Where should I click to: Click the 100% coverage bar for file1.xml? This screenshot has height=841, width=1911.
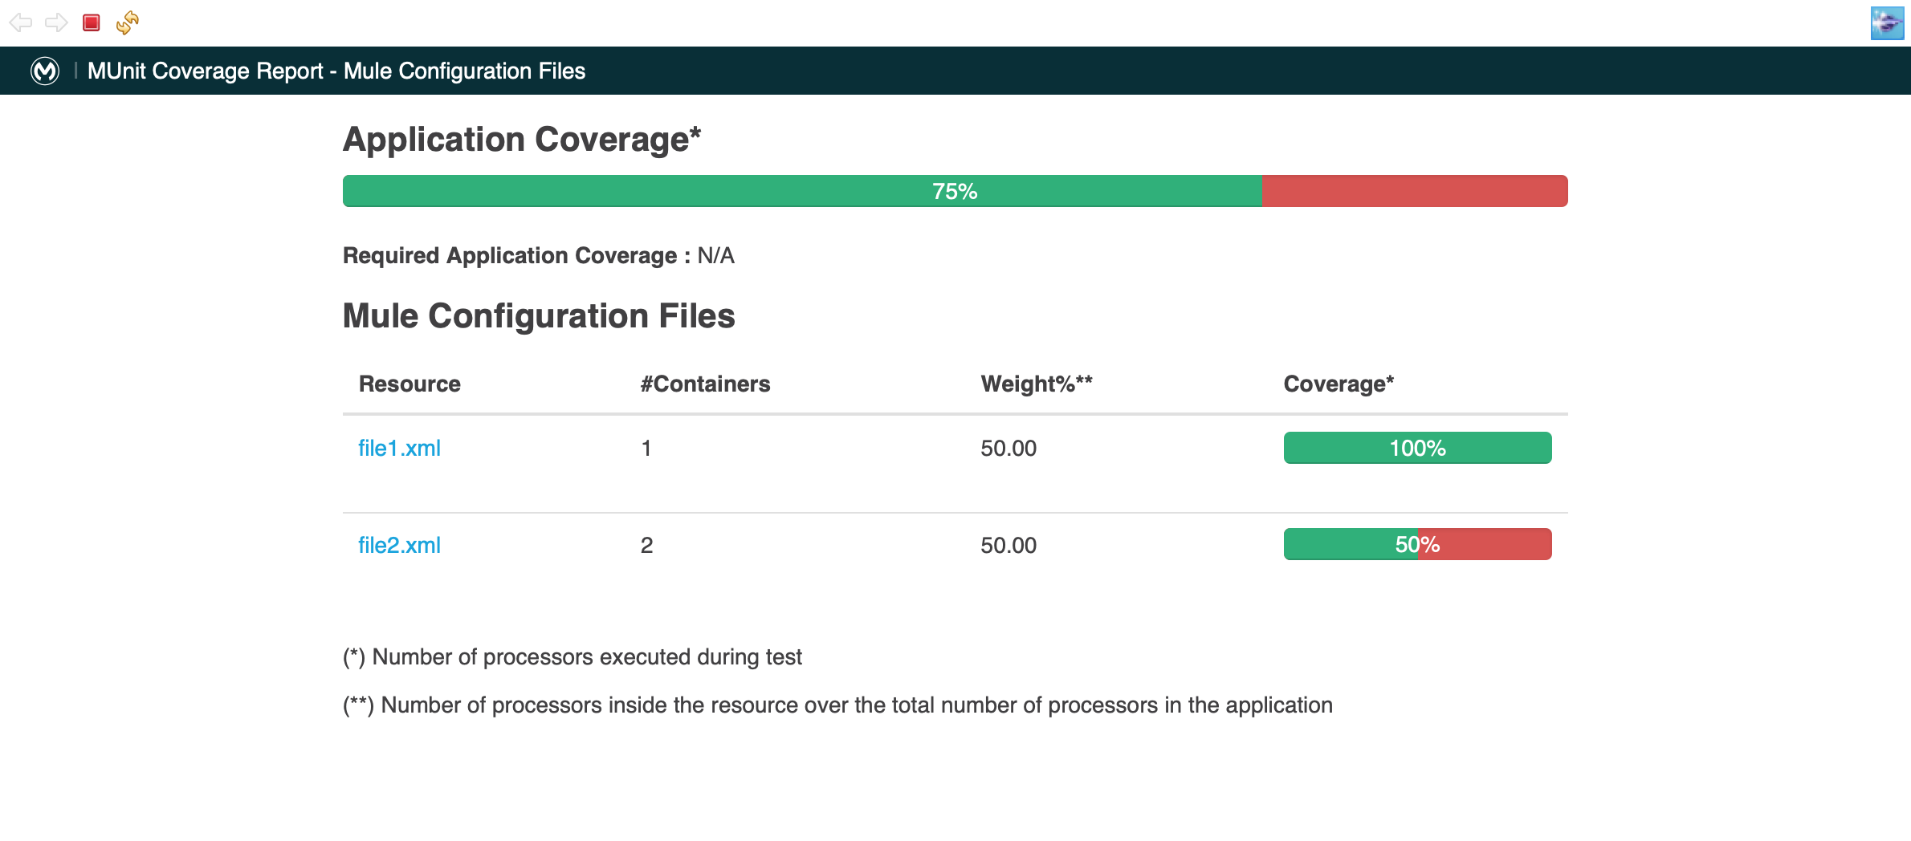click(1417, 448)
